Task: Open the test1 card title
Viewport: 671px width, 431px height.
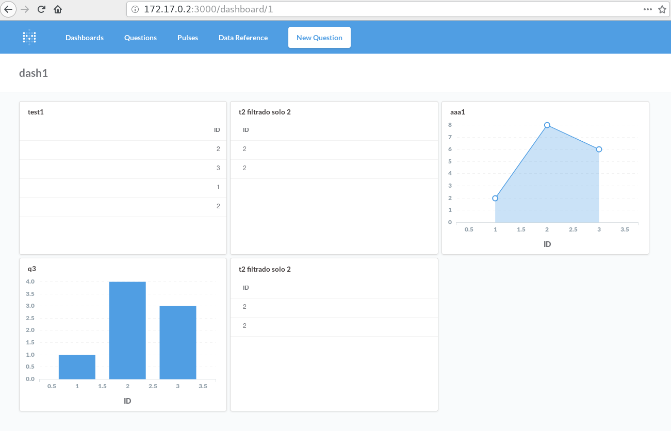Action: click(36, 112)
